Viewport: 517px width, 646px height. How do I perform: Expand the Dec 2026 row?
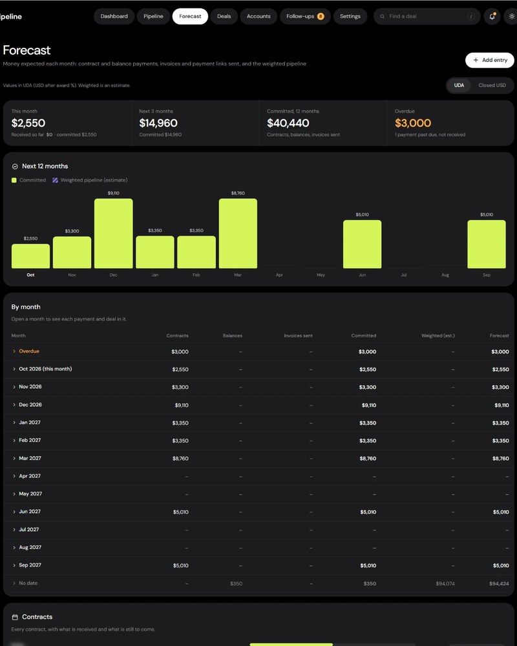tap(258, 405)
